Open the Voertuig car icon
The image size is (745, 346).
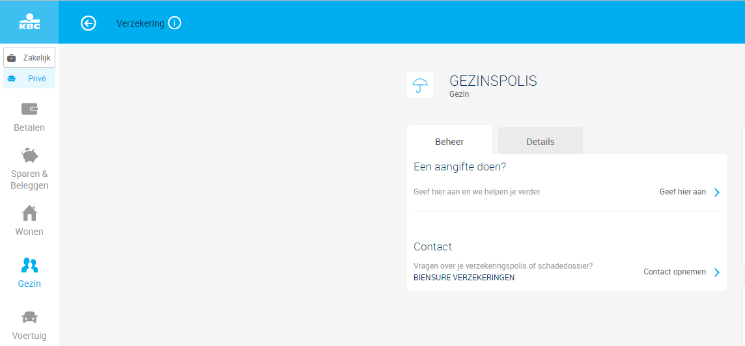pyautogui.click(x=29, y=317)
